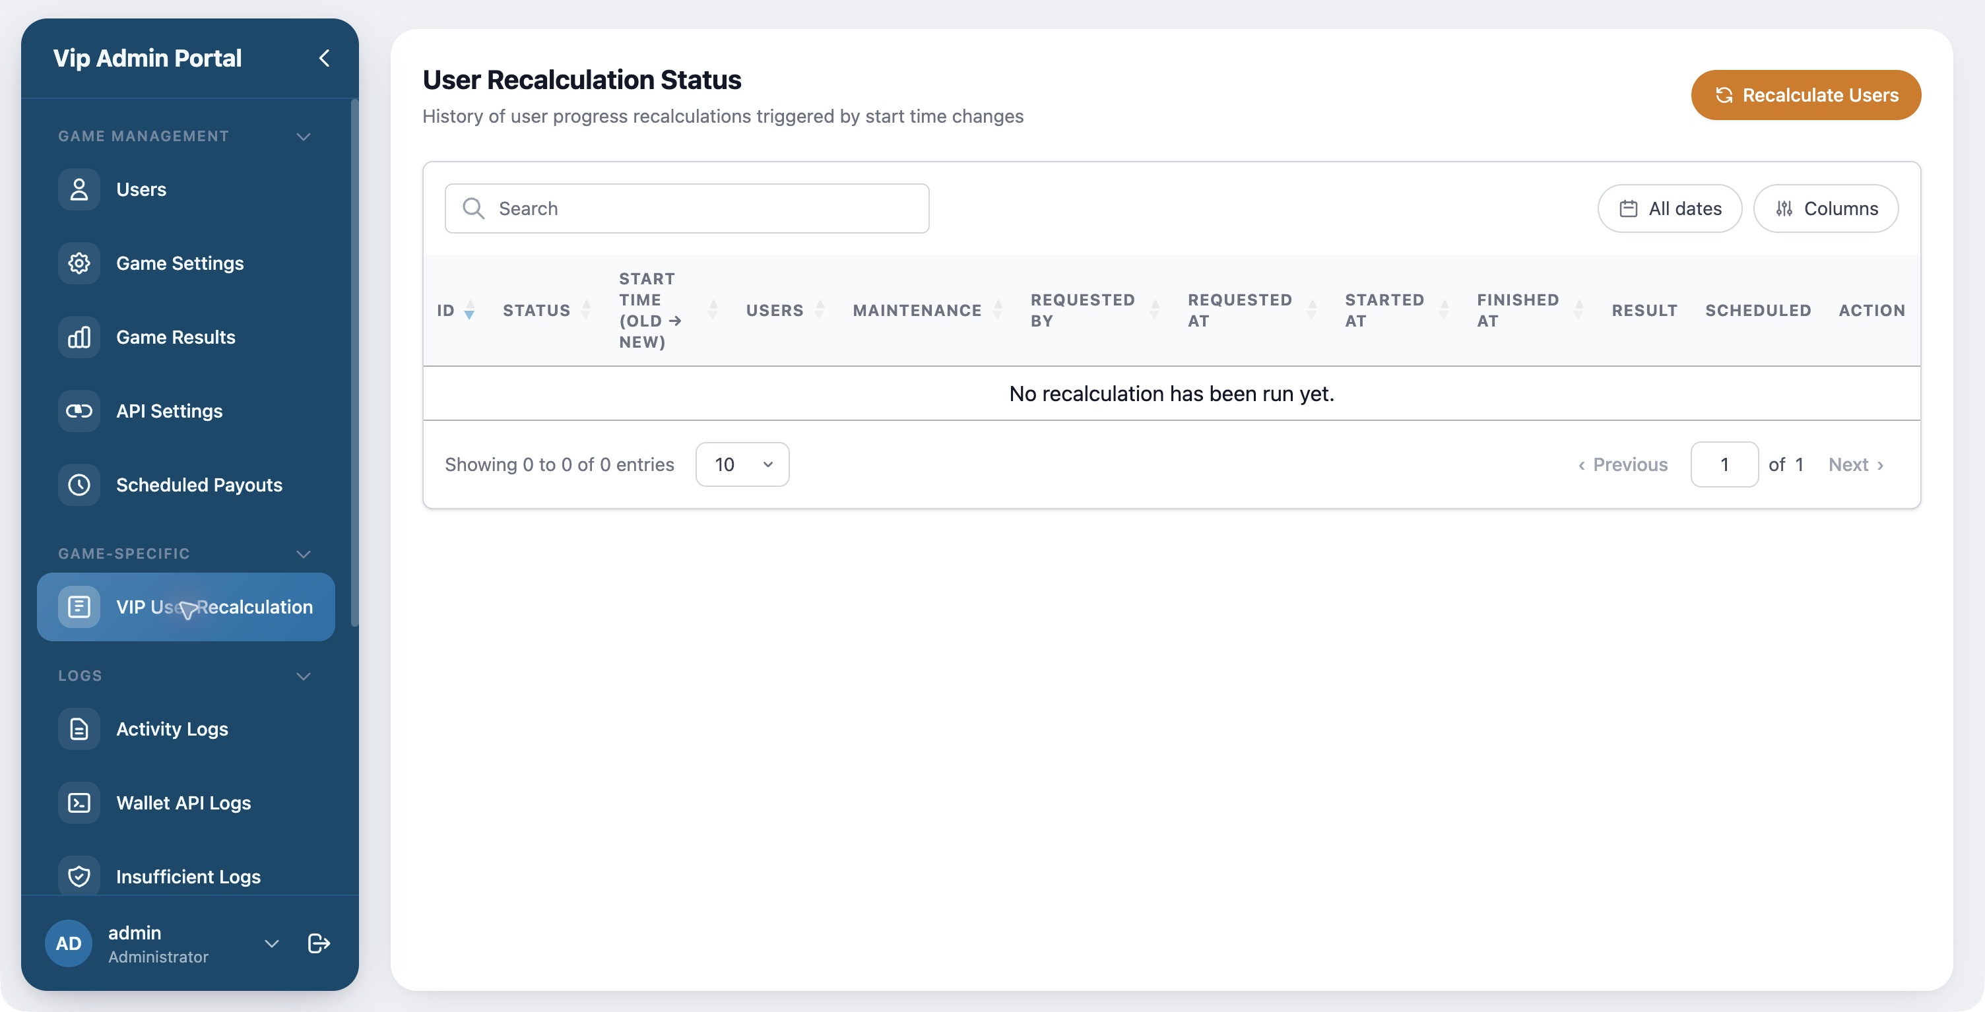Click the Recalculate Users button
The image size is (1985, 1012).
click(x=1806, y=95)
